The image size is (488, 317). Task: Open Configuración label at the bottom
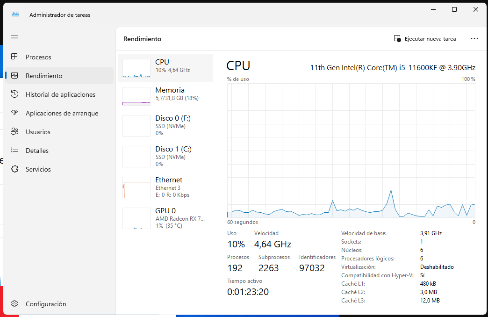point(46,304)
